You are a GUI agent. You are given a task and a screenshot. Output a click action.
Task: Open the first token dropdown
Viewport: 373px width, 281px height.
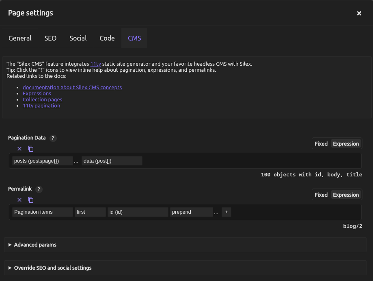click(x=90, y=212)
